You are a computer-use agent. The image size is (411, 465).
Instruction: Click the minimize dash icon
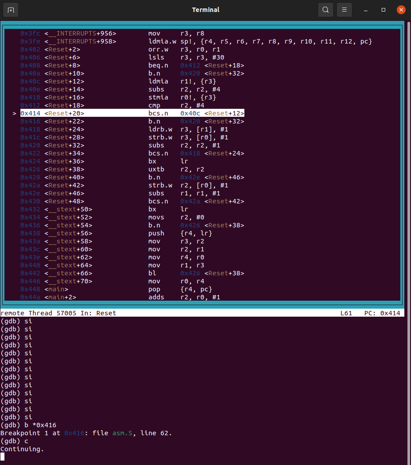(365, 9)
